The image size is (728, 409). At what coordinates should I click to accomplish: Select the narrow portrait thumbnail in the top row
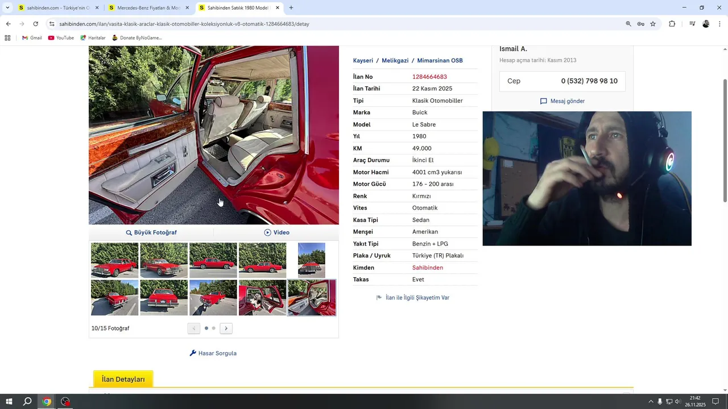(312, 260)
